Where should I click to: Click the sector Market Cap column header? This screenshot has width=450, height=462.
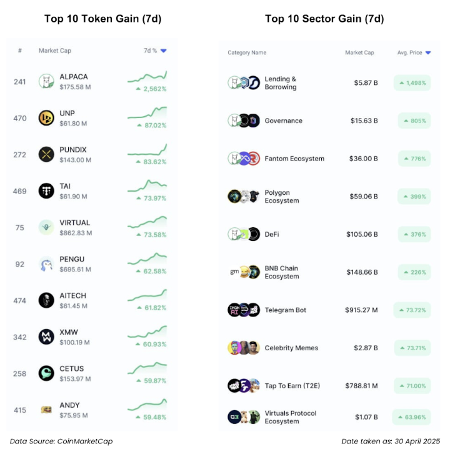[x=359, y=52]
